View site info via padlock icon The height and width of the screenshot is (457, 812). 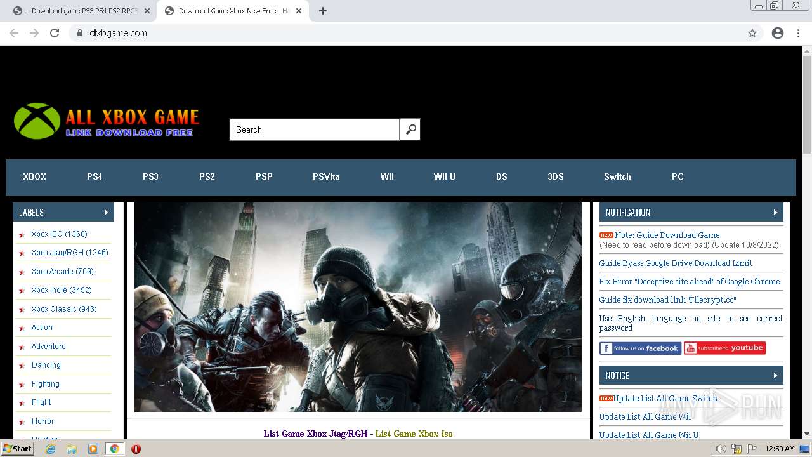coord(80,33)
